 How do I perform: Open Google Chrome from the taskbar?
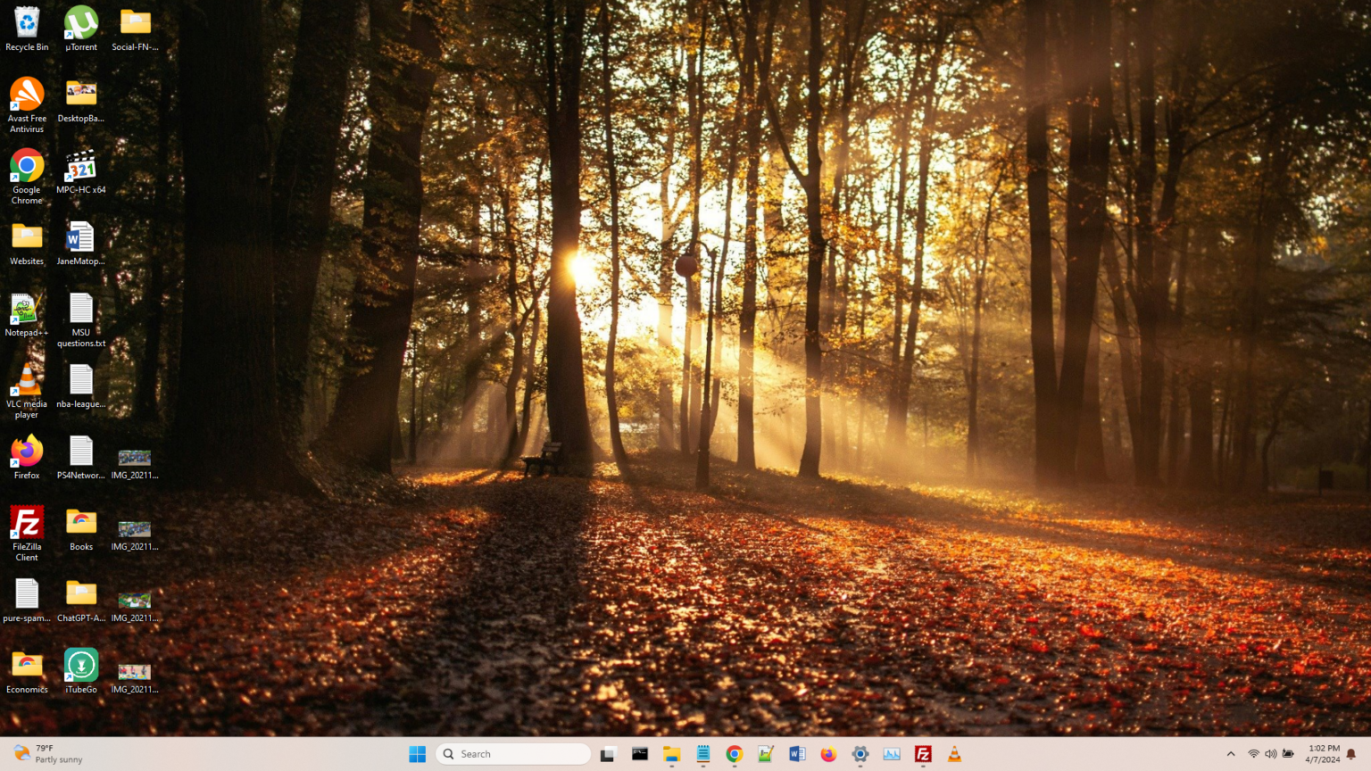(x=734, y=754)
